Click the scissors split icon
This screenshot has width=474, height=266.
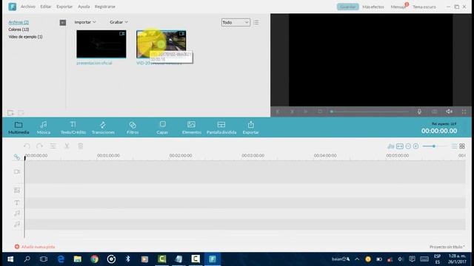click(67, 146)
